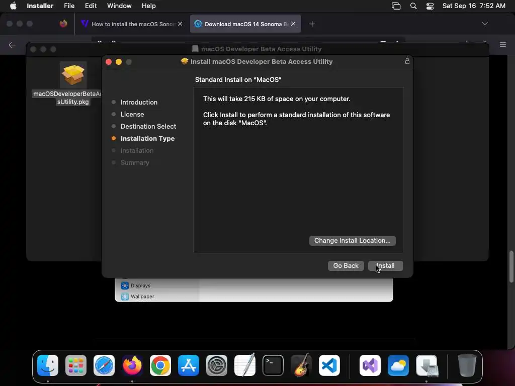Click the Firefox icon beside browser tabs

[63, 23]
